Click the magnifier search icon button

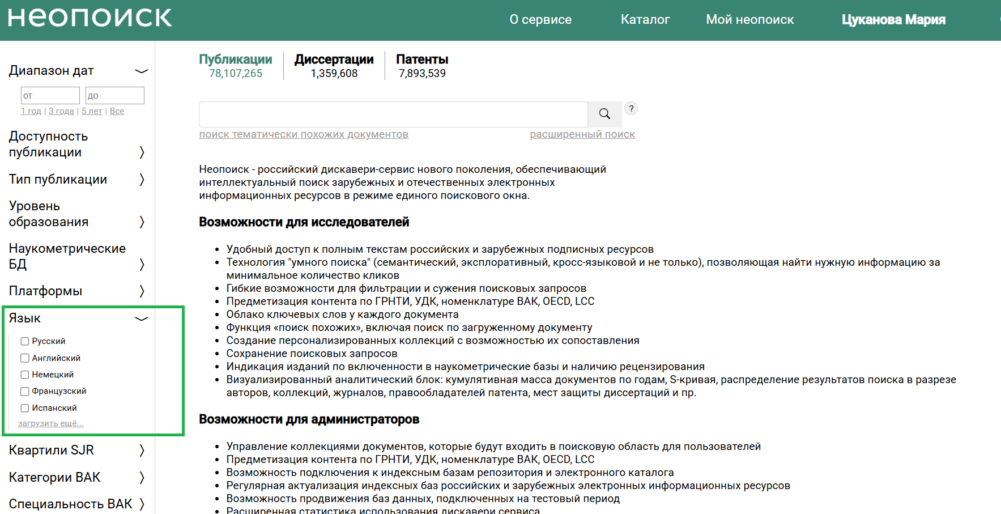coord(604,114)
